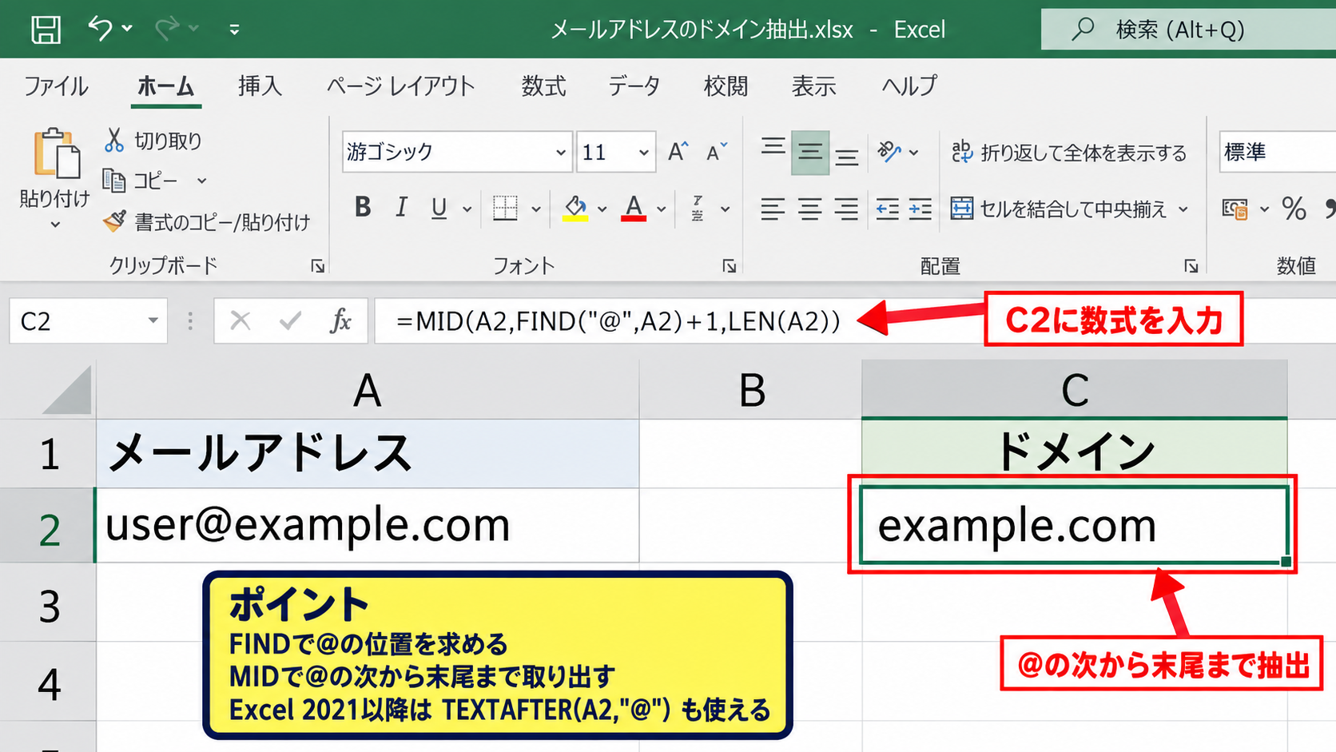Toggle Underline formatting
This screenshot has width=1336, height=752.
pos(439,209)
